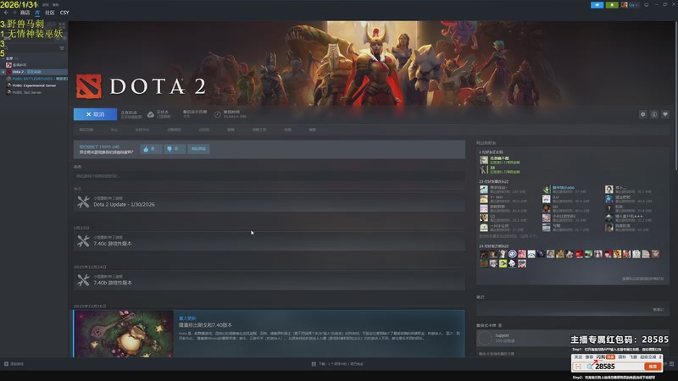
Task: Click thumbs-up recommend button
Action: (x=151, y=149)
